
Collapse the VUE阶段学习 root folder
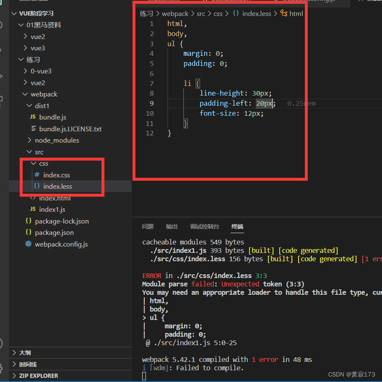click(x=14, y=14)
